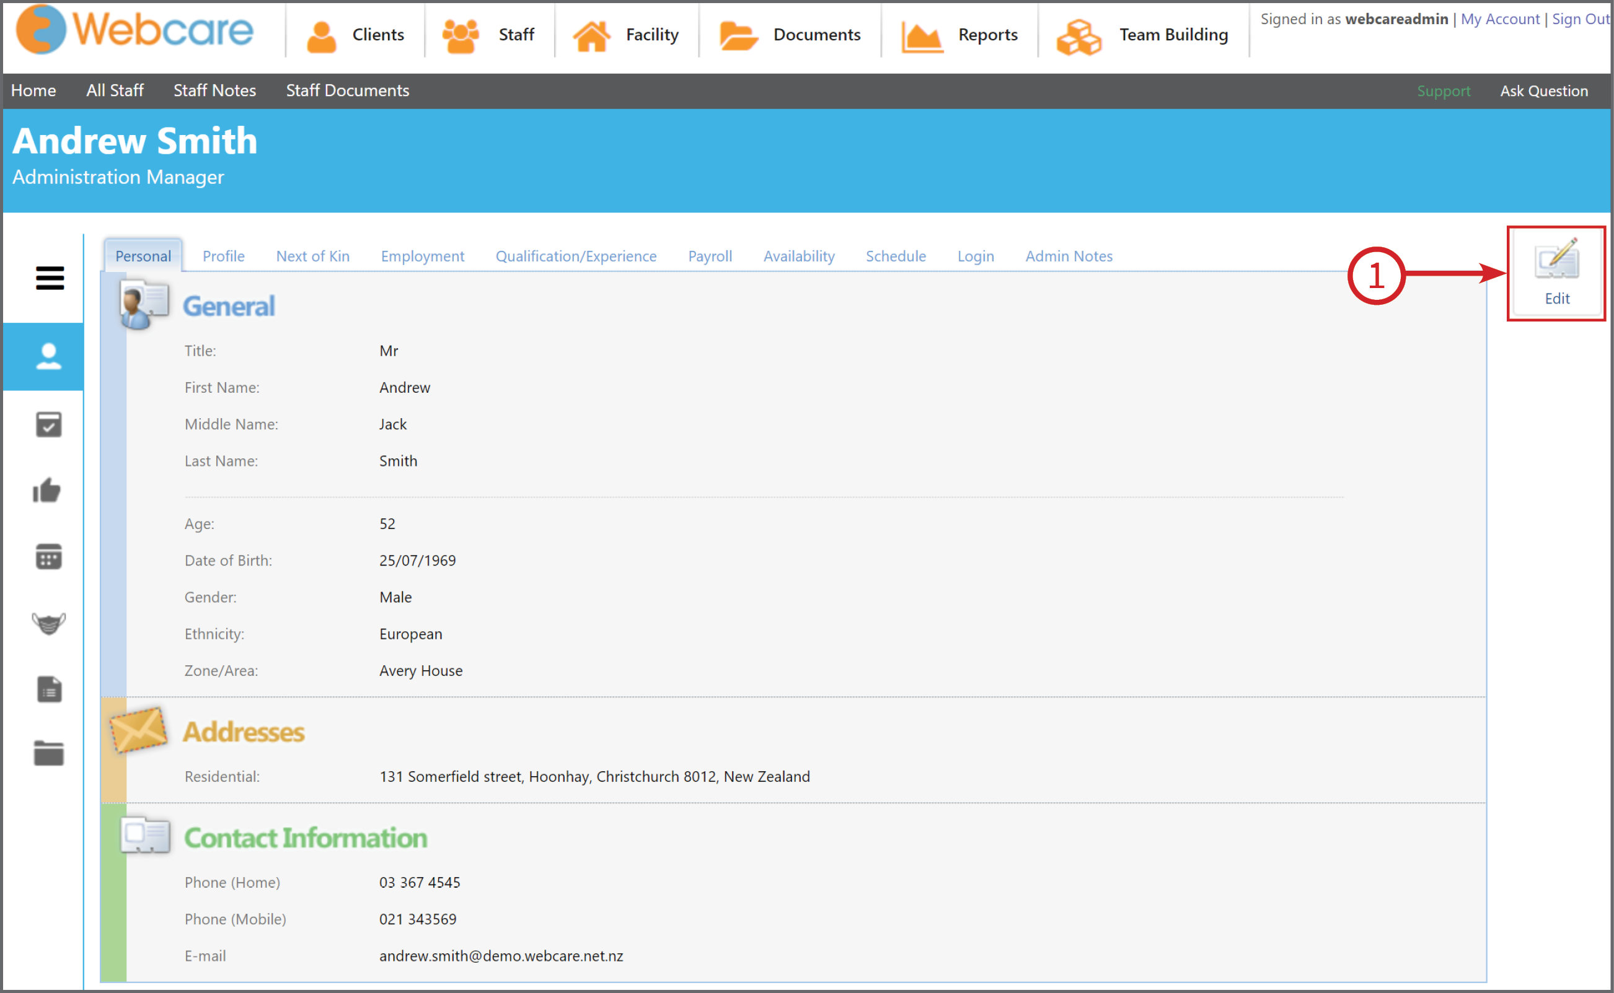The image size is (1614, 993).
Task: Click the Middle Name value Jack
Action: click(x=393, y=424)
